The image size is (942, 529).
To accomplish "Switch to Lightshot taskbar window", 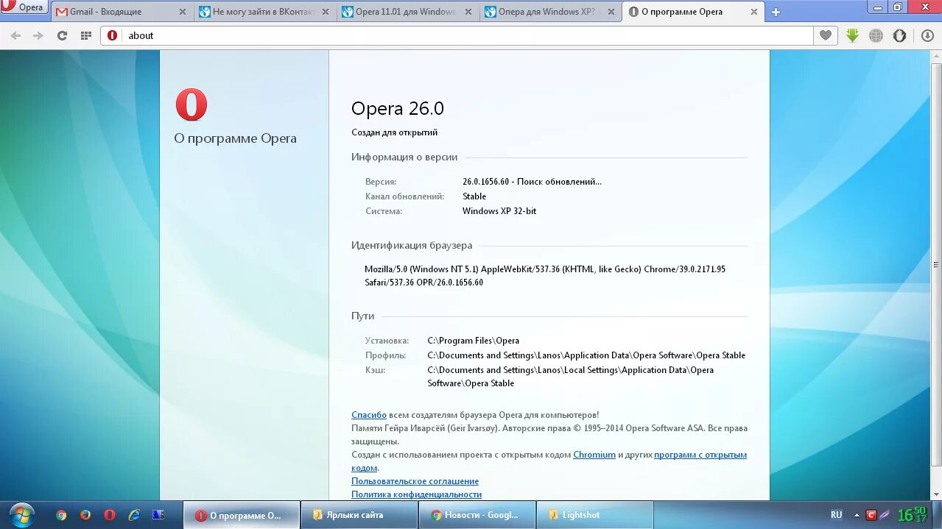I will pos(595,515).
